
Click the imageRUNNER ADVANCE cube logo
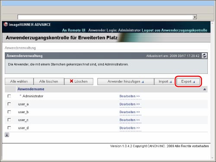click(x=6, y=24)
